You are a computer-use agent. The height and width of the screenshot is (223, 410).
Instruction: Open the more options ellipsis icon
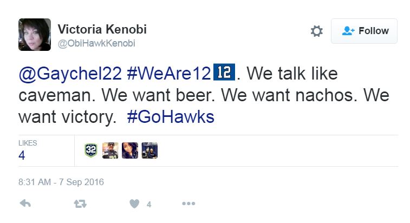click(188, 204)
